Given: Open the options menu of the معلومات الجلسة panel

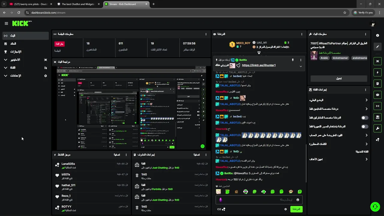Looking at the screenshot, I should click(x=206, y=34).
